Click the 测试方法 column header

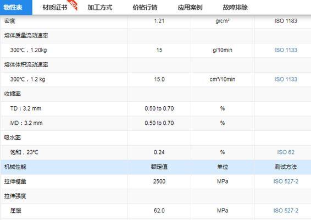[286, 167]
